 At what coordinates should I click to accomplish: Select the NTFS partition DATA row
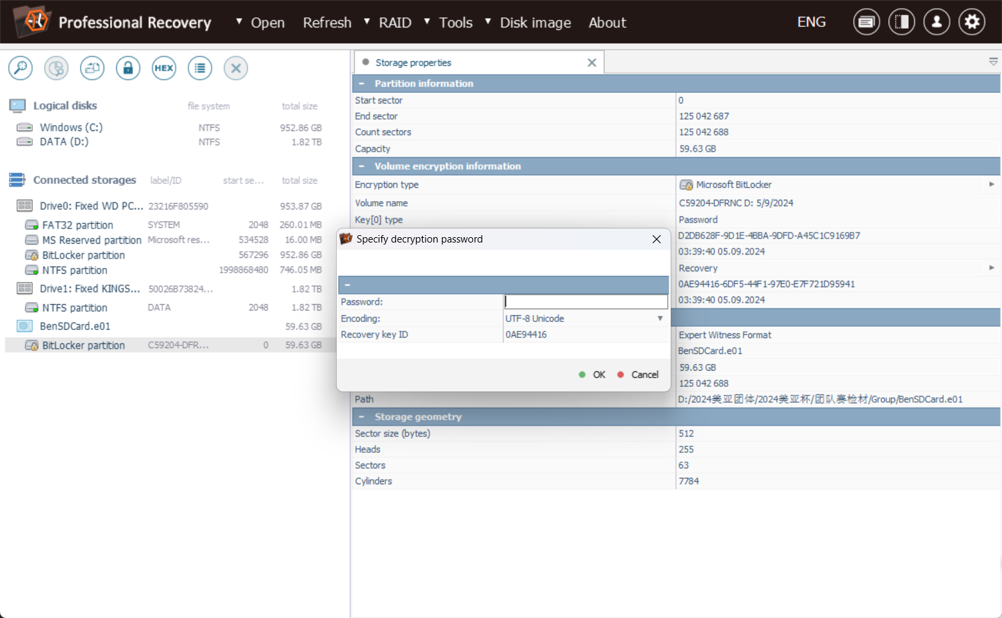click(170, 307)
